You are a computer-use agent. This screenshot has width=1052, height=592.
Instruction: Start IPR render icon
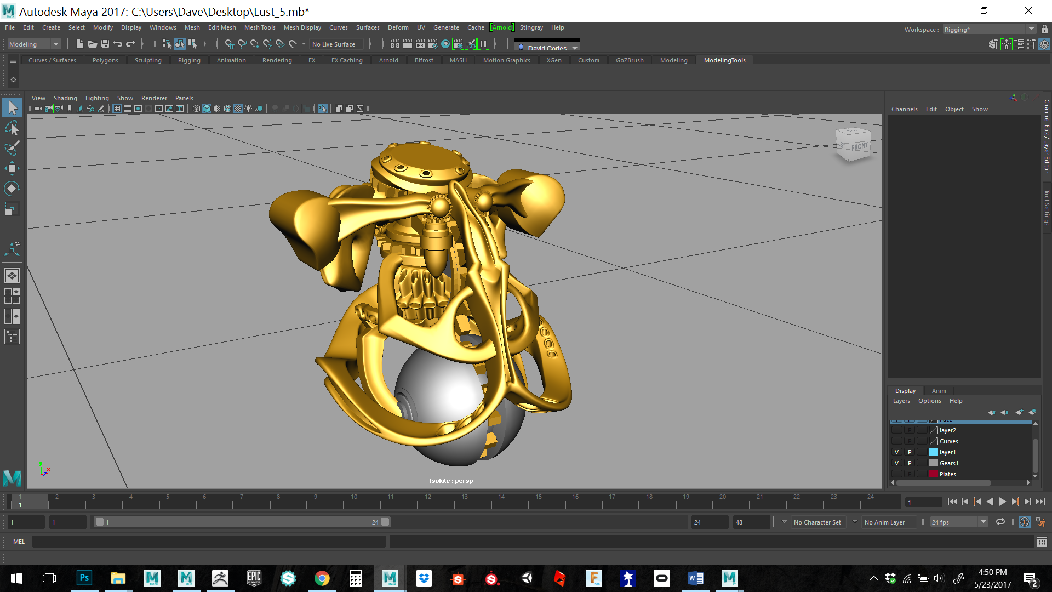click(x=420, y=44)
